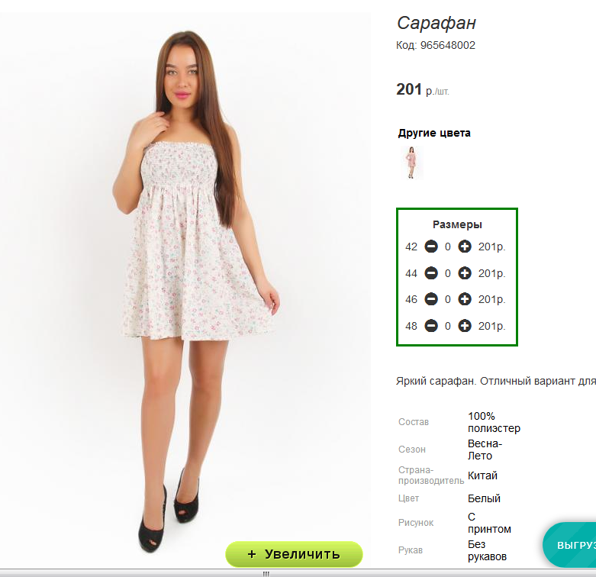The width and height of the screenshot is (596, 577).
Task: Decrease quantity for size 48
Action: click(x=431, y=326)
